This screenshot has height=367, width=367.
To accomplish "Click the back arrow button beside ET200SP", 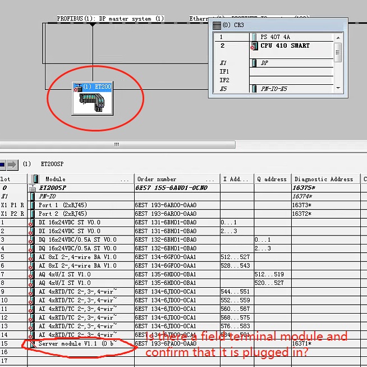I will (3, 165).
